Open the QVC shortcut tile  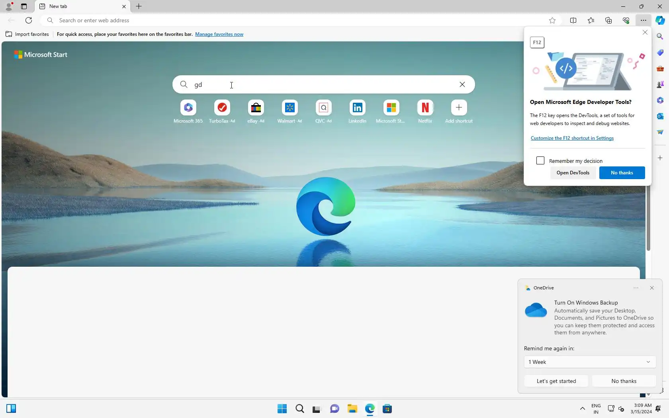[323, 107]
